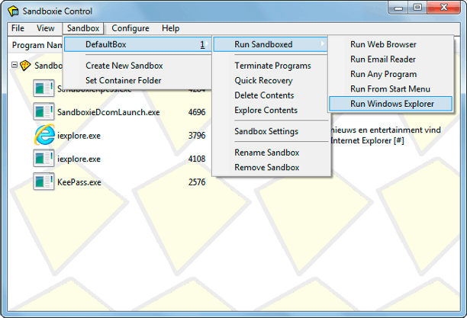Open the File menu

click(18, 28)
